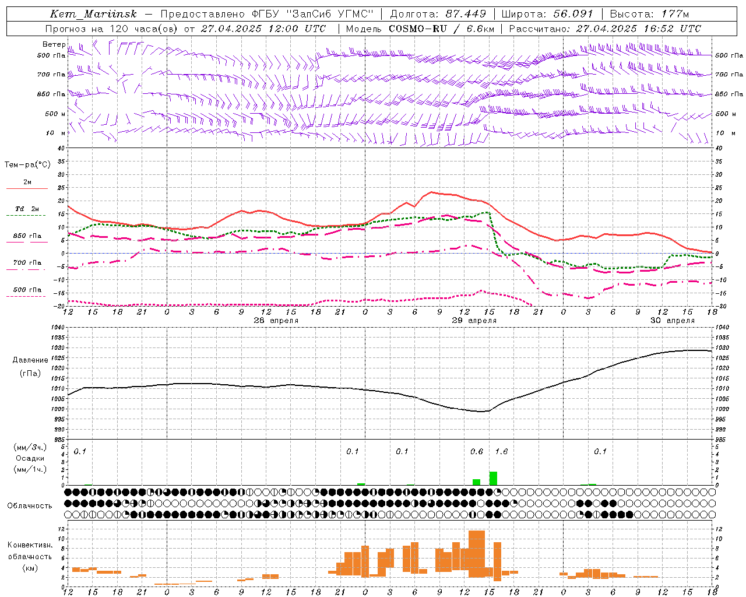Click the elevation text Высота: 177м
The height and width of the screenshot is (597, 746).
click(650, 14)
